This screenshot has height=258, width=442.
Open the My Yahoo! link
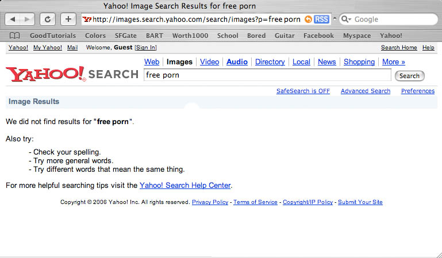[x=48, y=47]
